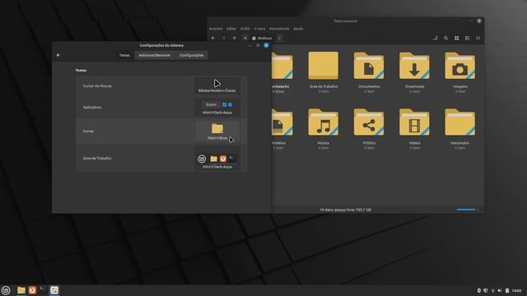Switch to compact view
This screenshot has height=296, width=527.
click(x=478, y=39)
